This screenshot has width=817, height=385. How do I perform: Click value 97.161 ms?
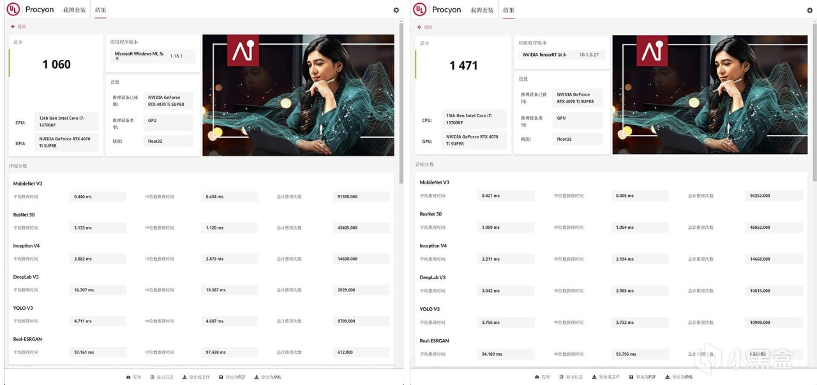pyautogui.click(x=98, y=352)
